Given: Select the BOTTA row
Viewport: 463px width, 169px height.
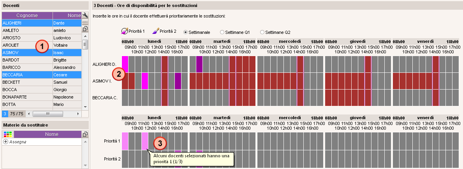Looking at the screenshot, I should coord(42,104).
